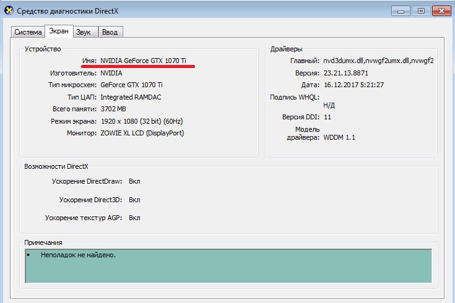
Task: Click the Главный driver label
Action: click(305, 61)
